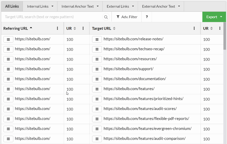Sort by Target URL arrows
Image resolution: width=227 pixels, height=144 pixels.
(114, 28)
